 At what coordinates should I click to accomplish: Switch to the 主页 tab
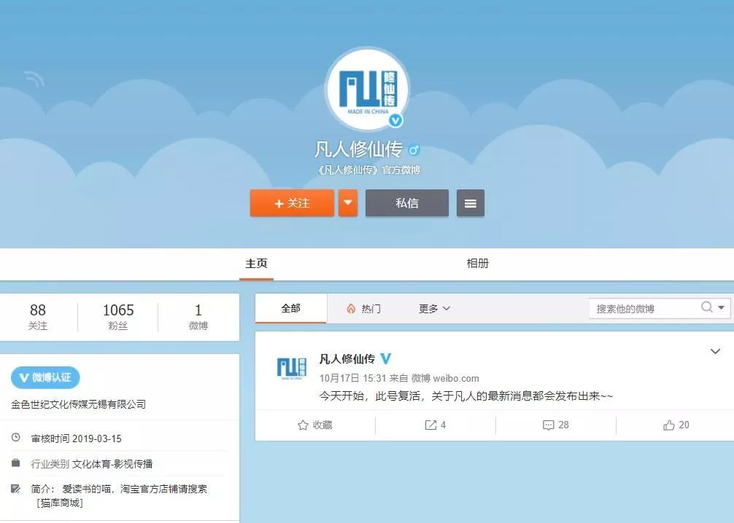click(257, 264)
